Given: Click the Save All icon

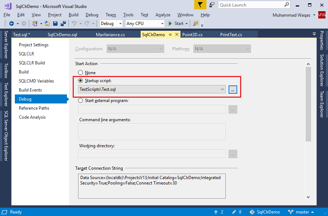Looking at the screenshot, I should 63,24.
